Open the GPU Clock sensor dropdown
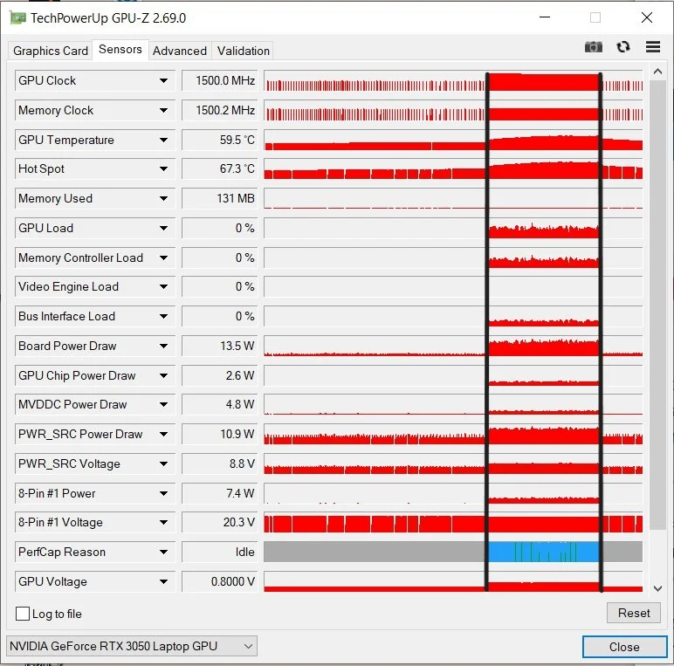Image resolution: width=674 pixels, height=666 pixels. click(163, 81)
